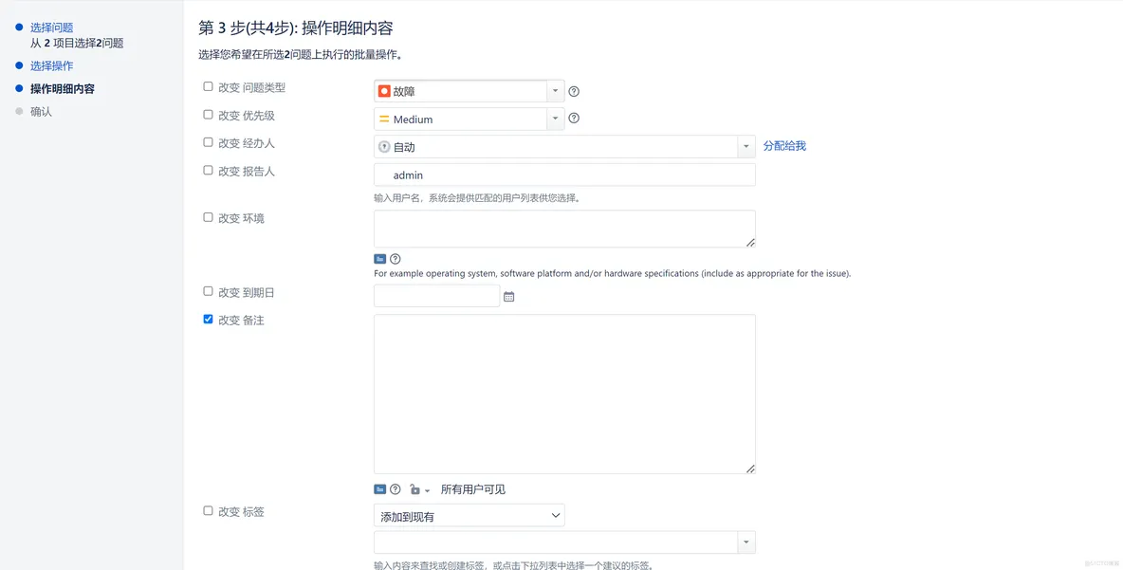Click the 所有用户可见 visibility text
Viewport: 1123px width, 570px height.
(x=472, y=489)
